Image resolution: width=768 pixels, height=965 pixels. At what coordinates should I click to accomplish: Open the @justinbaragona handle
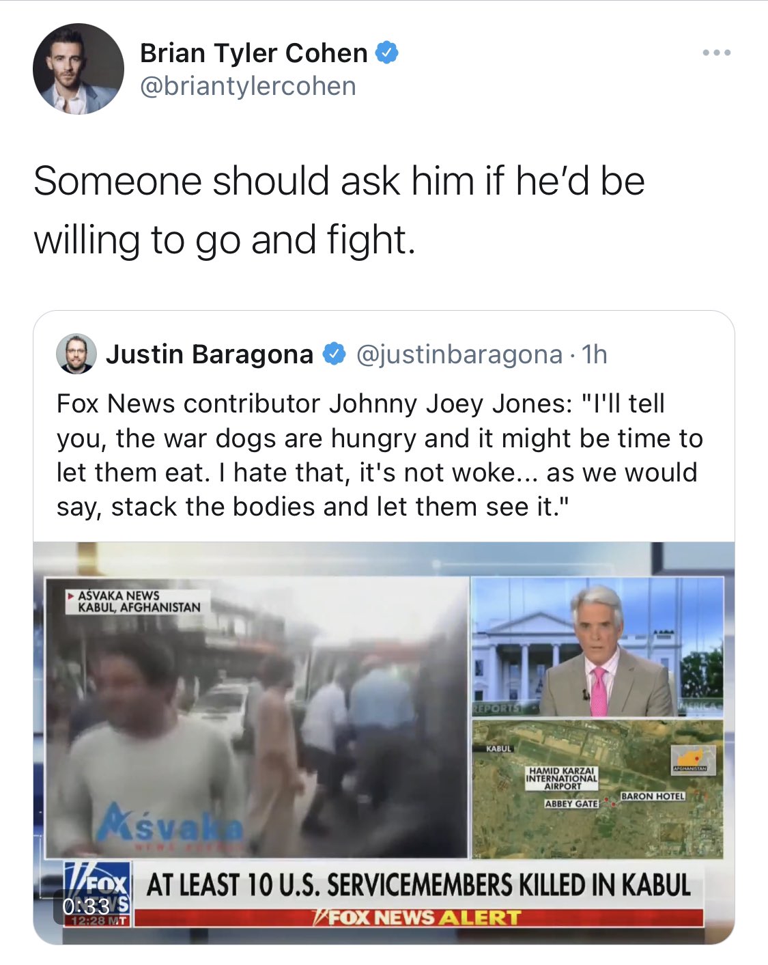[x=459, y=354]
